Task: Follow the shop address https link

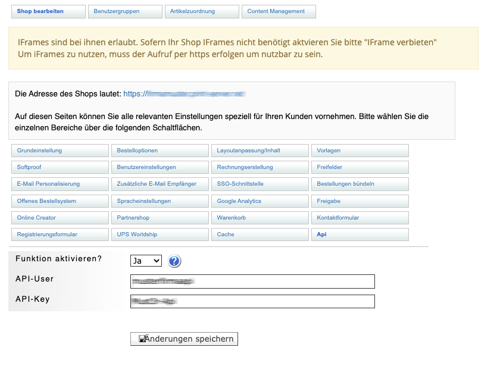Action: (185, 94)
